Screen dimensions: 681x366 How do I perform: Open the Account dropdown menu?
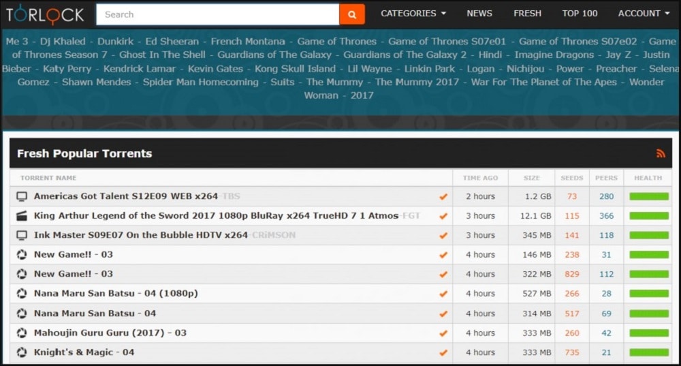[x=644, y=14]
